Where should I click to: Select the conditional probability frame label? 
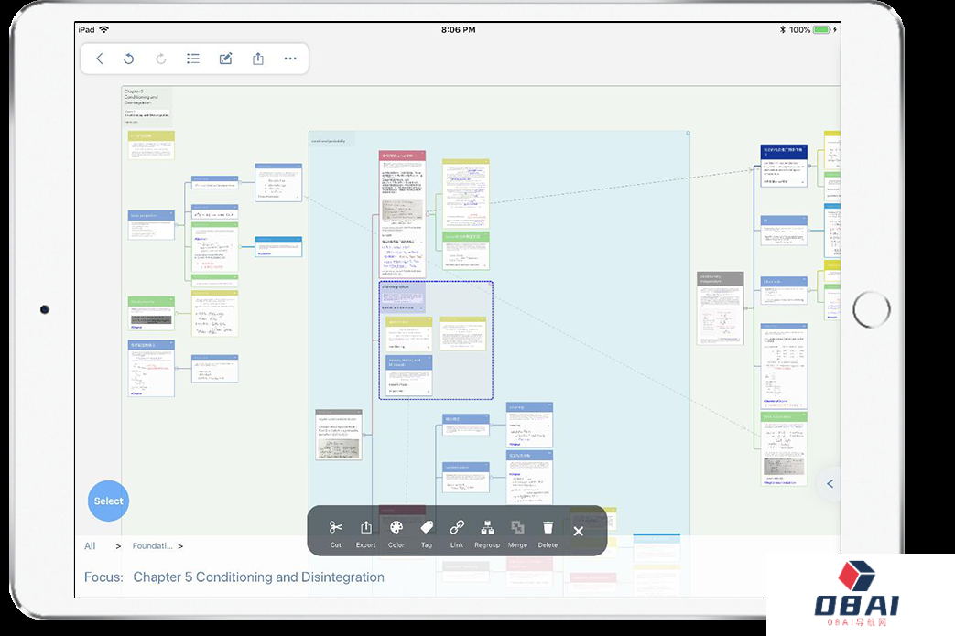click(x=329, y=141)
